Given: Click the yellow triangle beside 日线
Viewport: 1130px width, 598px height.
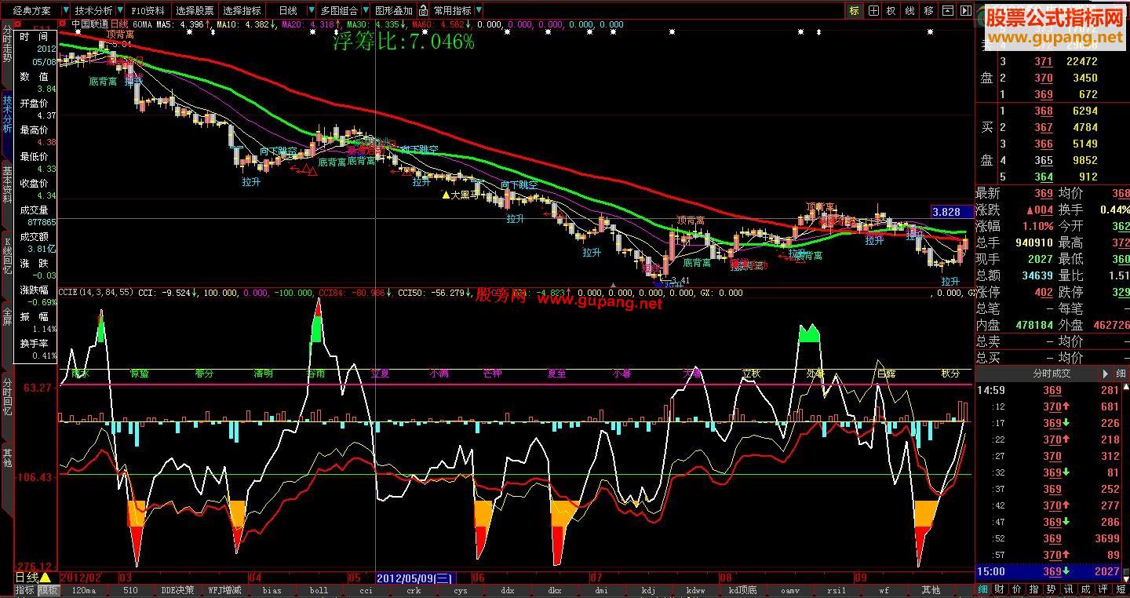Looking at the screenshot, I should click(46, 578).
